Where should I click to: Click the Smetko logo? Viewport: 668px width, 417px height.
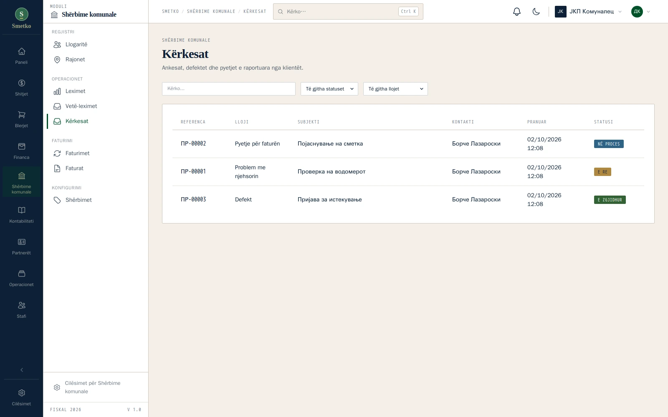click(x=22, y=18)
